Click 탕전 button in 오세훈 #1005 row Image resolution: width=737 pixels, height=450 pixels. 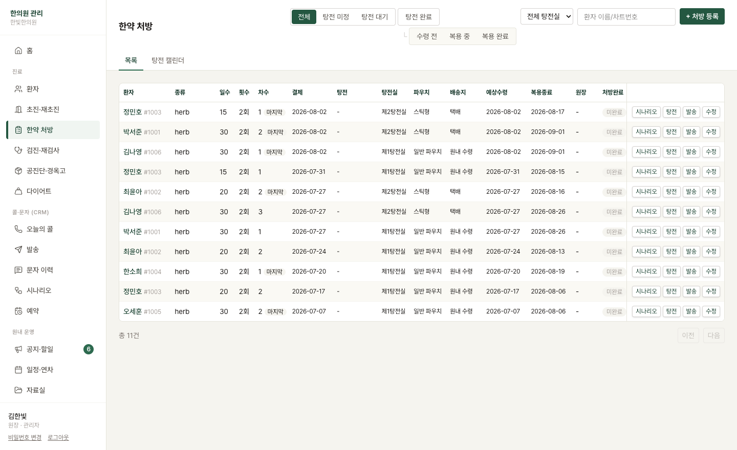671,311
